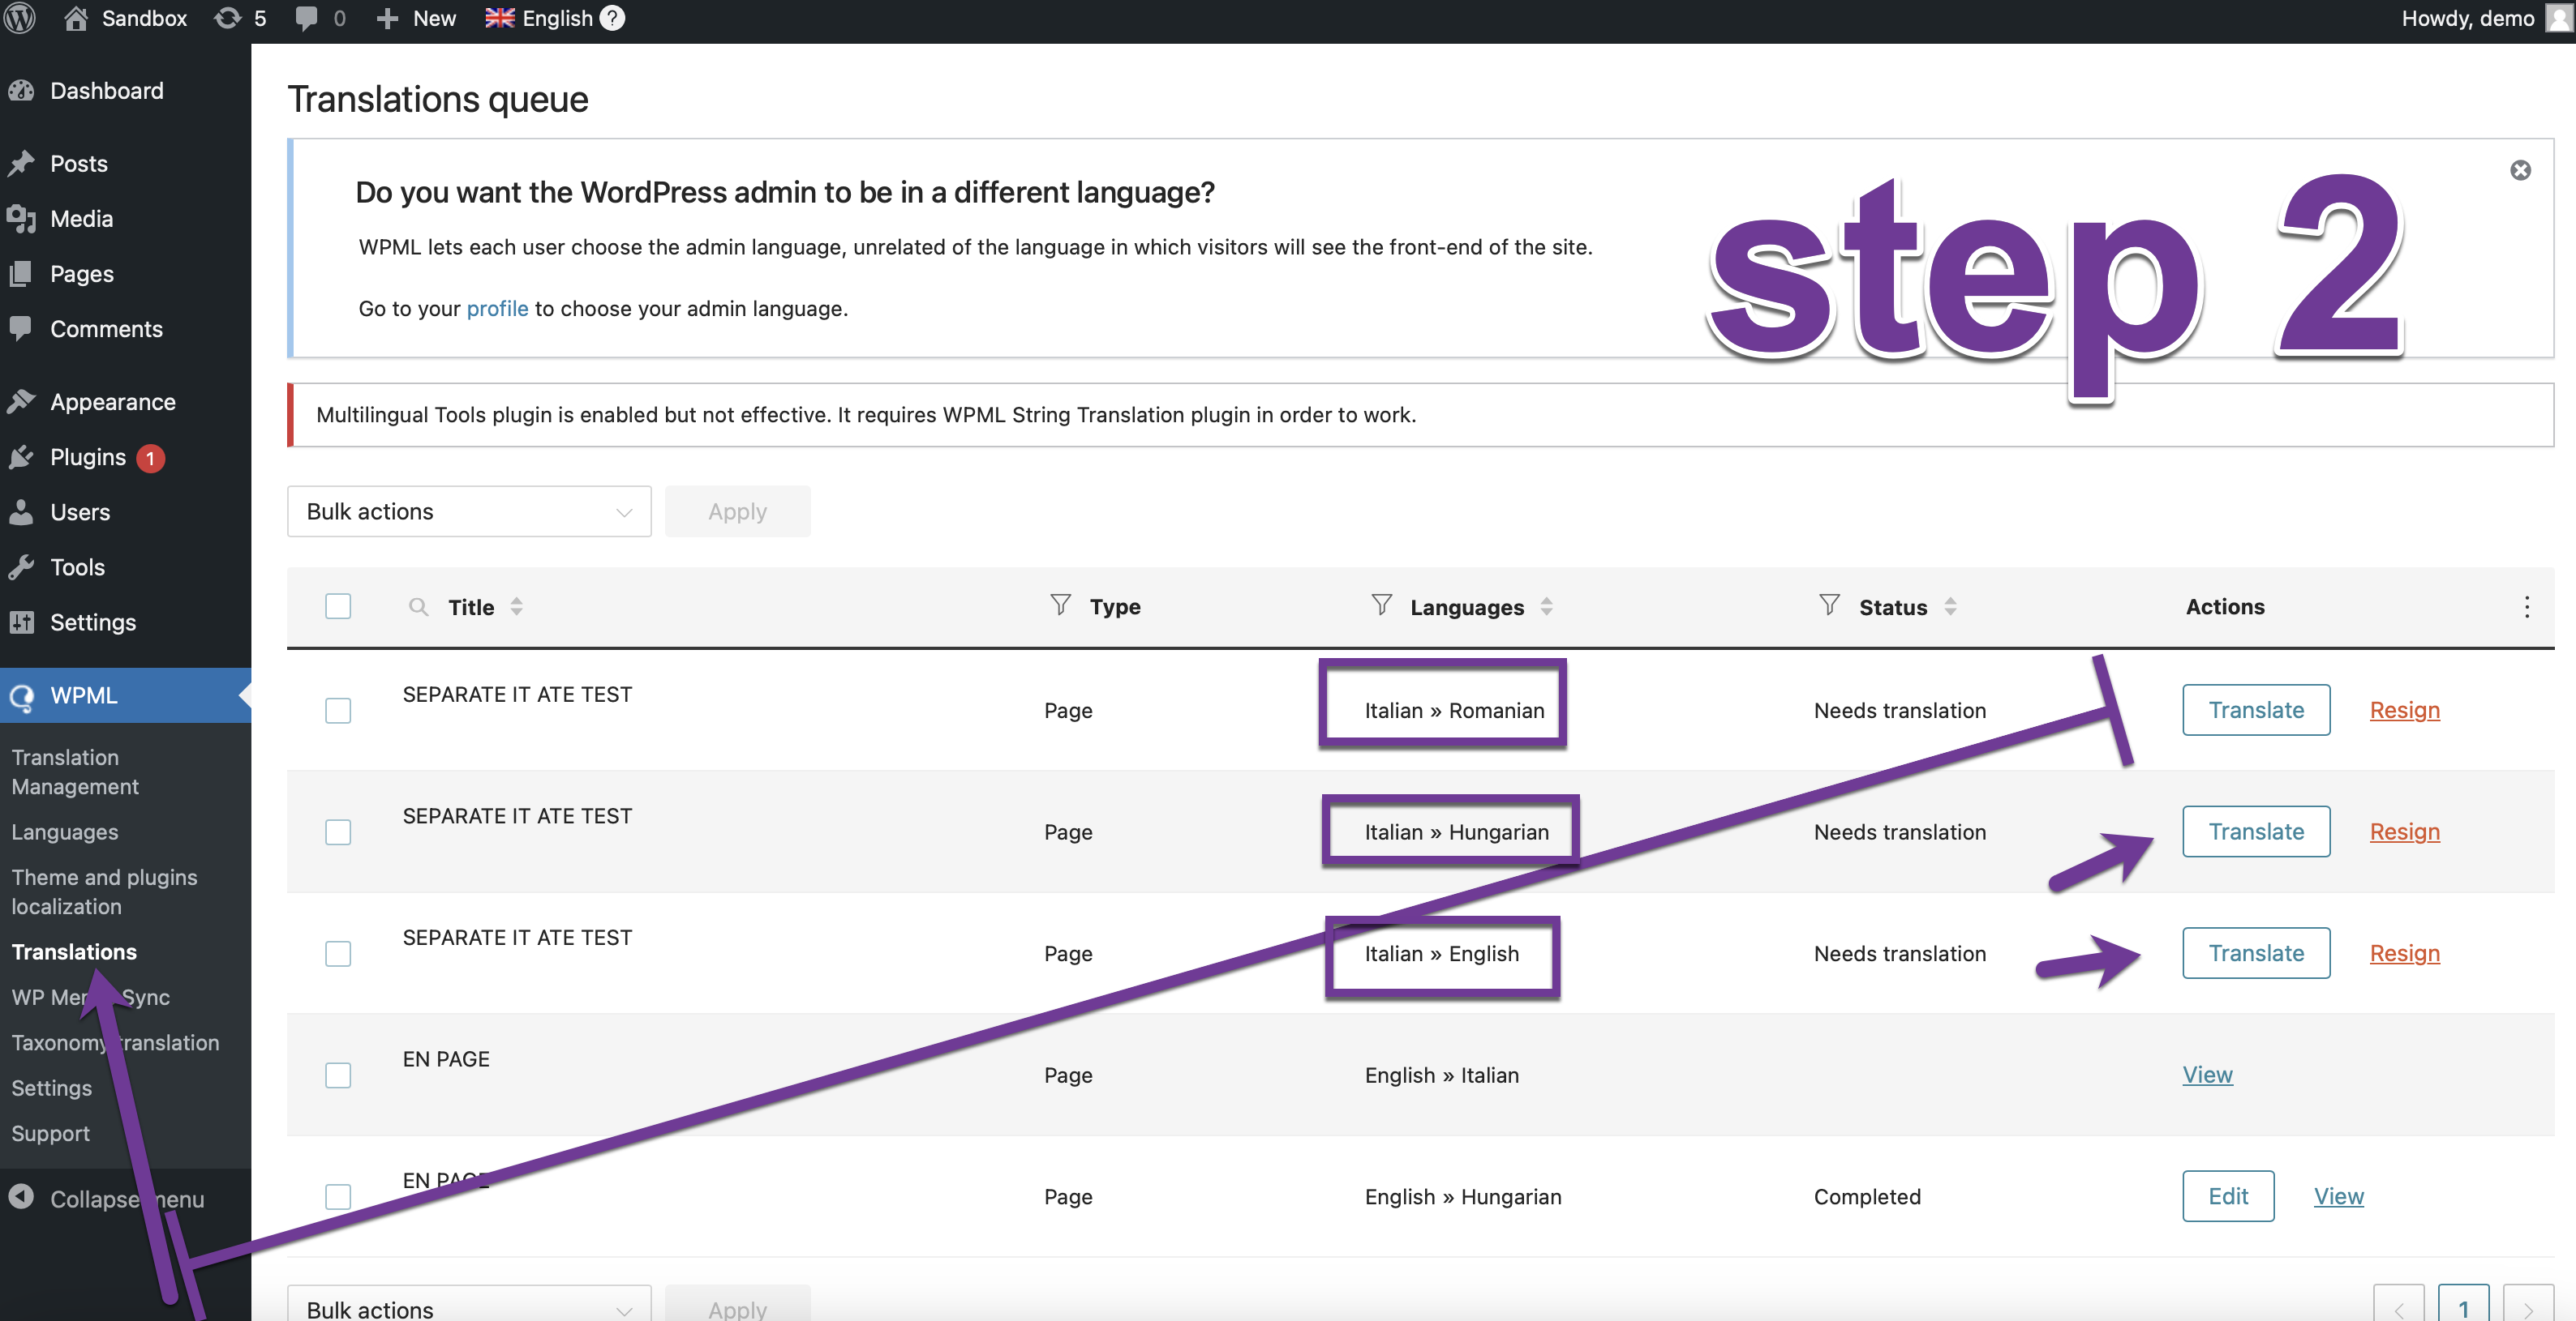Screen dimensions: 2576x1321
Task: Click the Sandbox home icon
Action: pyautogui.click(x=75, y=18)
